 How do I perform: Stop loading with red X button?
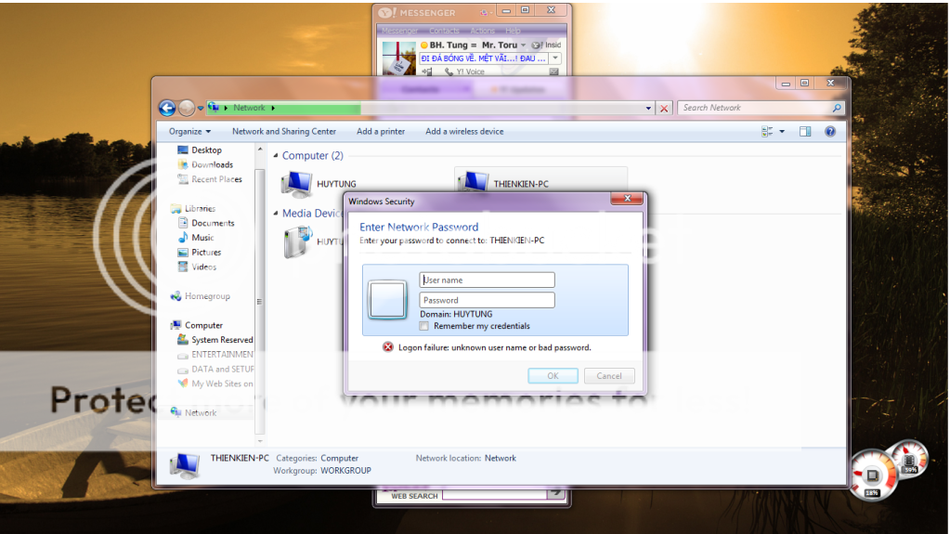tap(664, 109)
